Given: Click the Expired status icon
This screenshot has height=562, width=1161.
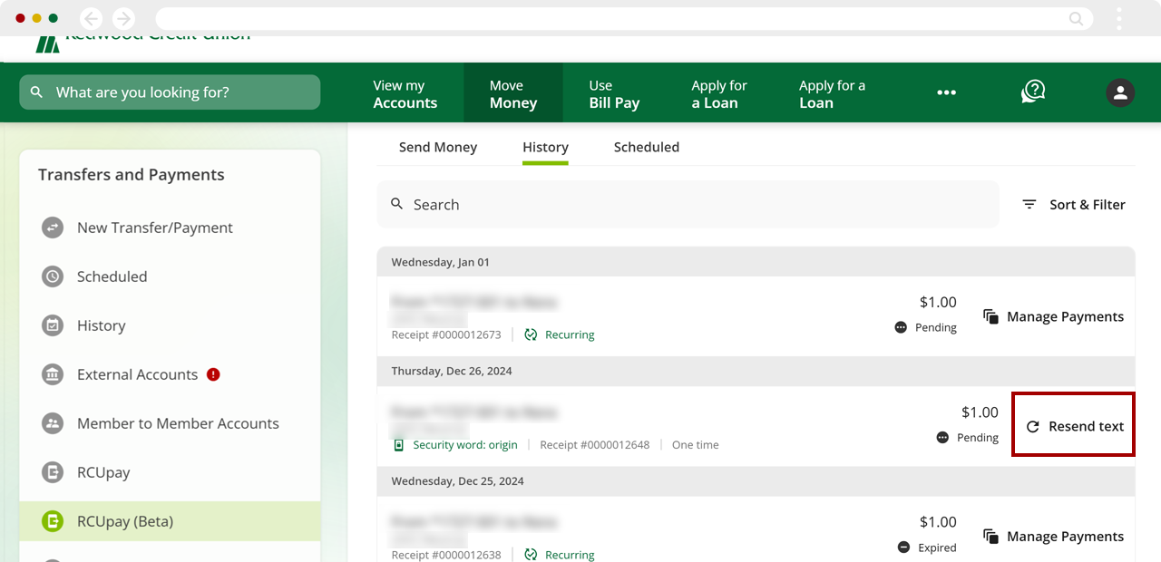Looking at the screenshot, I should pyautogui.click(x=903, y=547).
